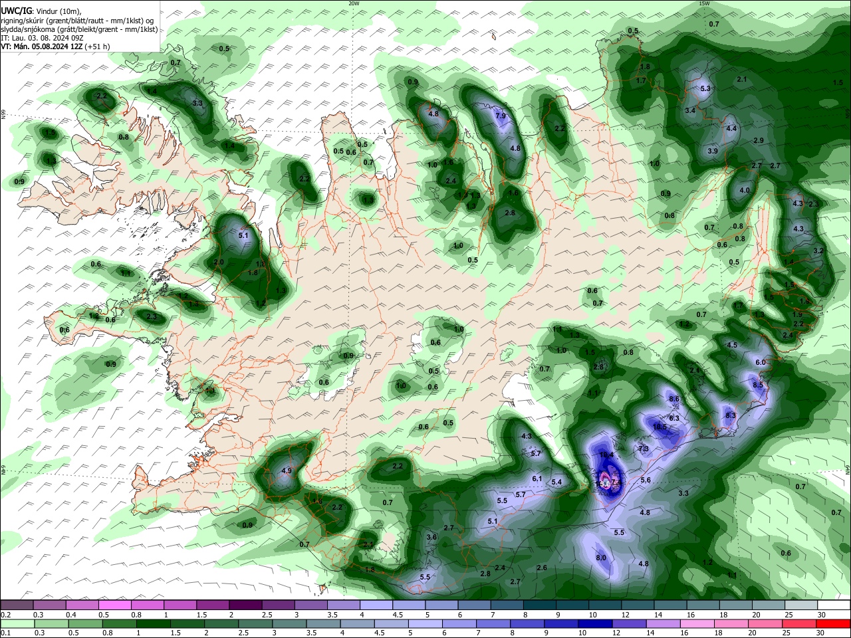851x638 pixels.
Task: Click the 7.3 precipitation value
Action: click(643, 449)
